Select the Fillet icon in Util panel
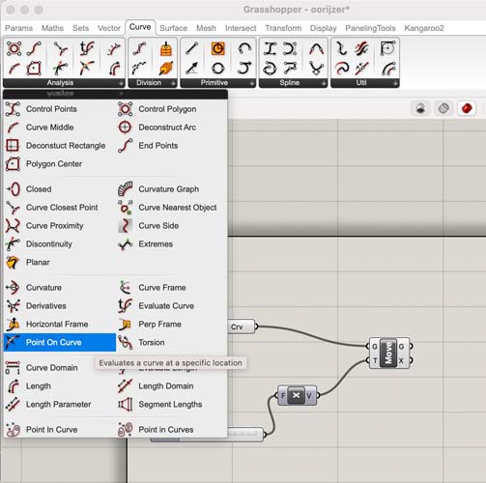 [387, 49]
